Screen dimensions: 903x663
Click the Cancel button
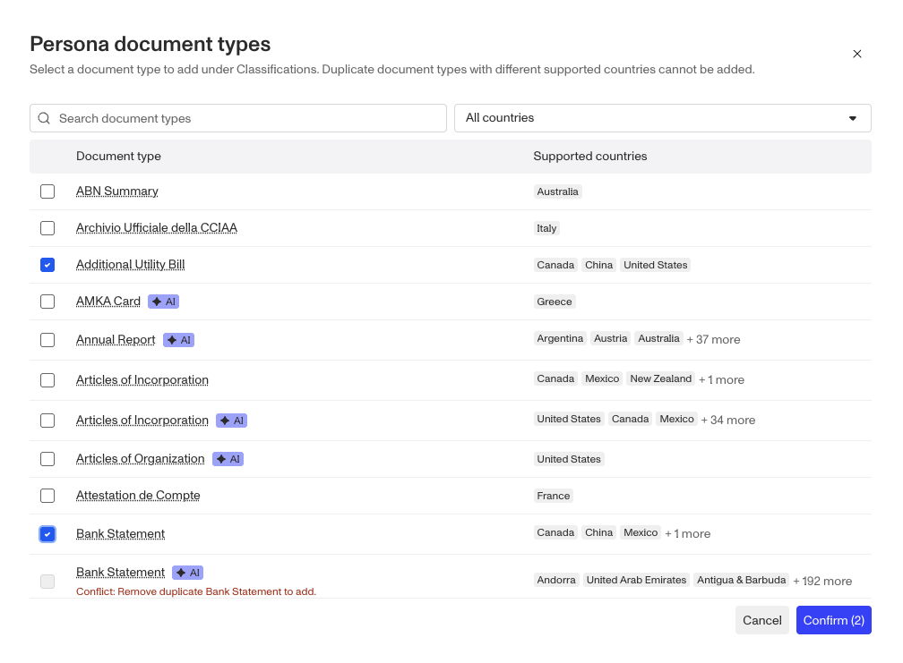tap(761, 620)
